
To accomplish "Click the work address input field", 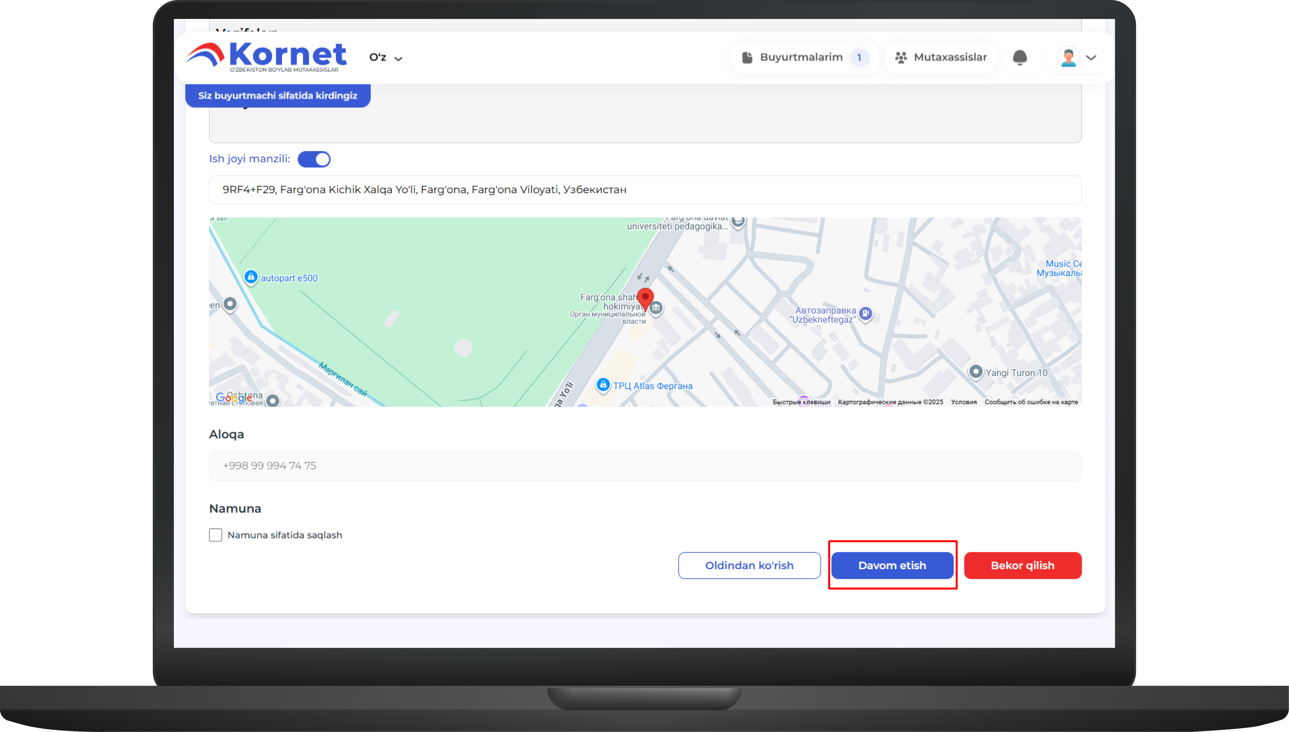I will pyautogui.click(x=644, y=189).
